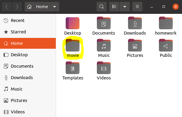Select the Music folder icon in the grid
This screenshot has height=117, width=182.
tap(104, 45)
